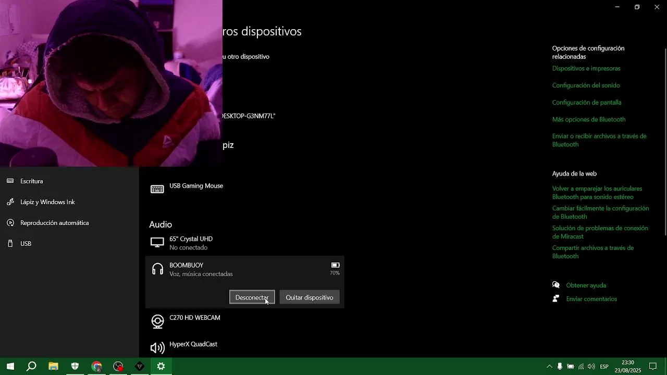The height and width of the screenshot is (375, 667).
Task: Select the C270 HD WEBCAM icon
Action: click(x=157, y=321)
